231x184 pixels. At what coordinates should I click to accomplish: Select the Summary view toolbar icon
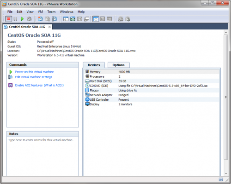[96, 19]
